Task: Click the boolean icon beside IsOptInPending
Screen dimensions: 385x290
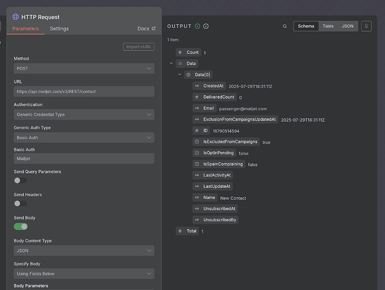Action: tap(197, 153)
